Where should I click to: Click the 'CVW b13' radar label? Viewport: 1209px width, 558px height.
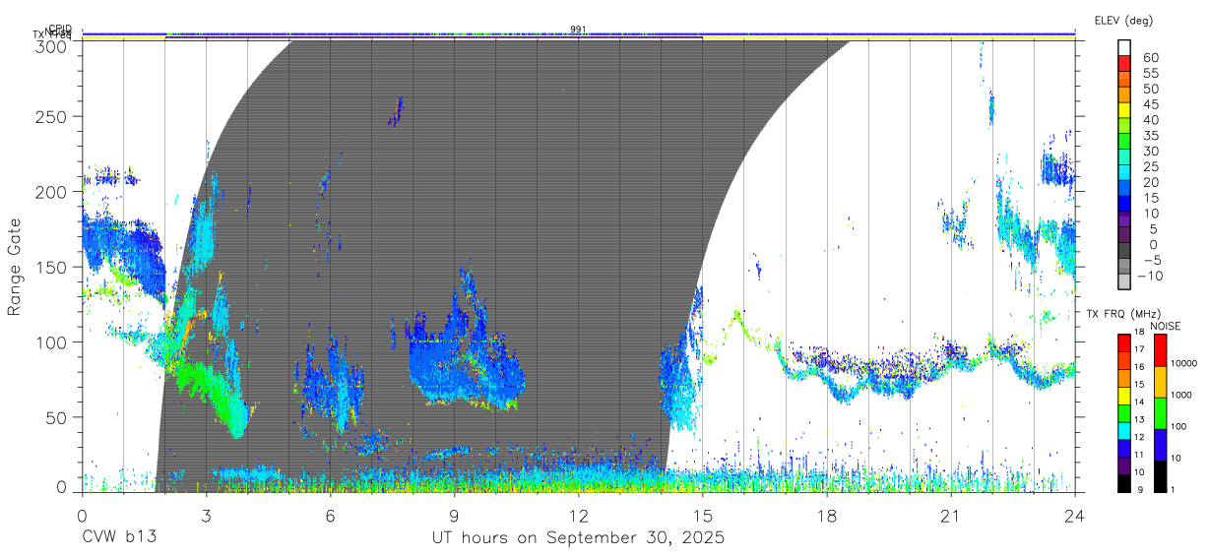(119, 538)
